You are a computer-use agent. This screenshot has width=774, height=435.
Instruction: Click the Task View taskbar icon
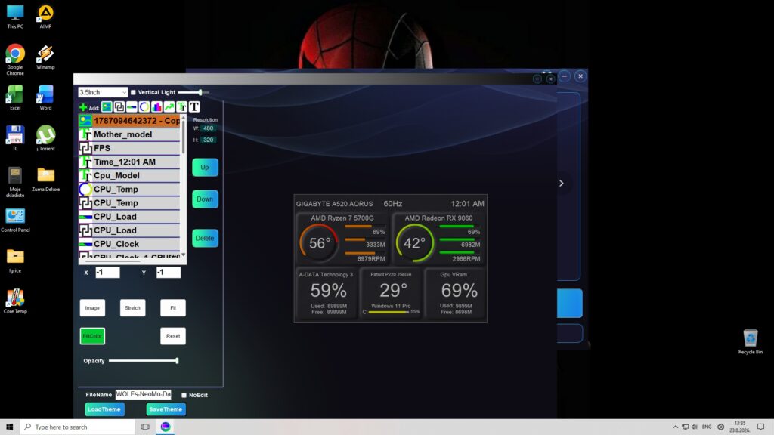(x=145, y=427)
